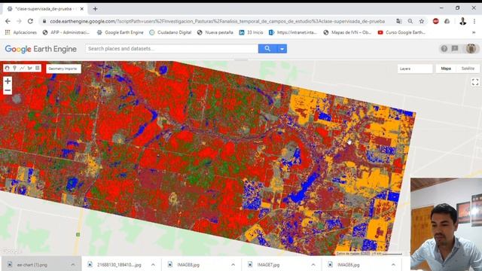Viewport: 482px width, 271px height.
Task: Open downloaded file 21688130_189410...jpg
Action: click(115, 264)
